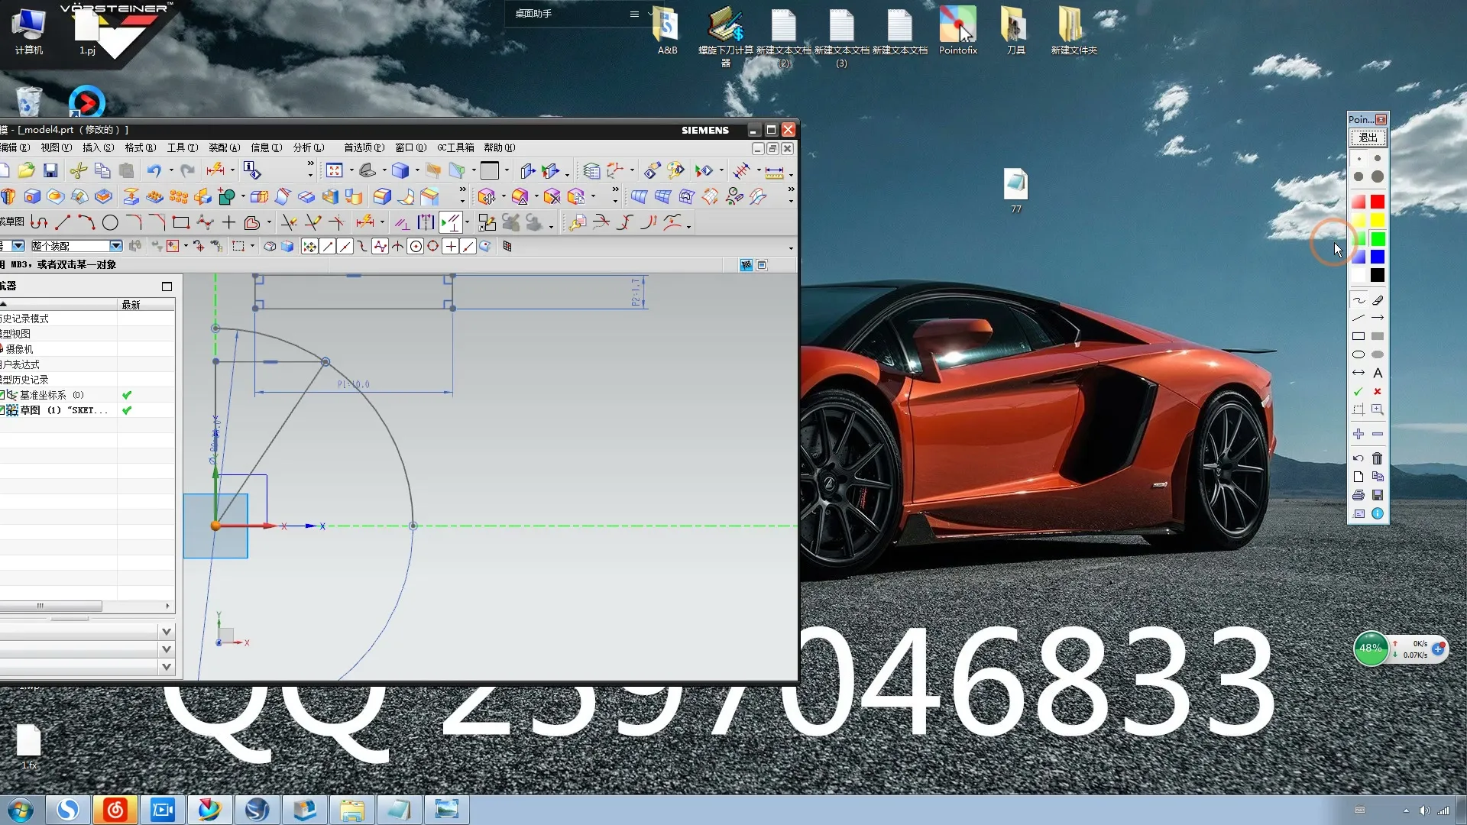1467x825 pixels.
Task: Select the Circle sketch tool
Action: pos(110,223)
